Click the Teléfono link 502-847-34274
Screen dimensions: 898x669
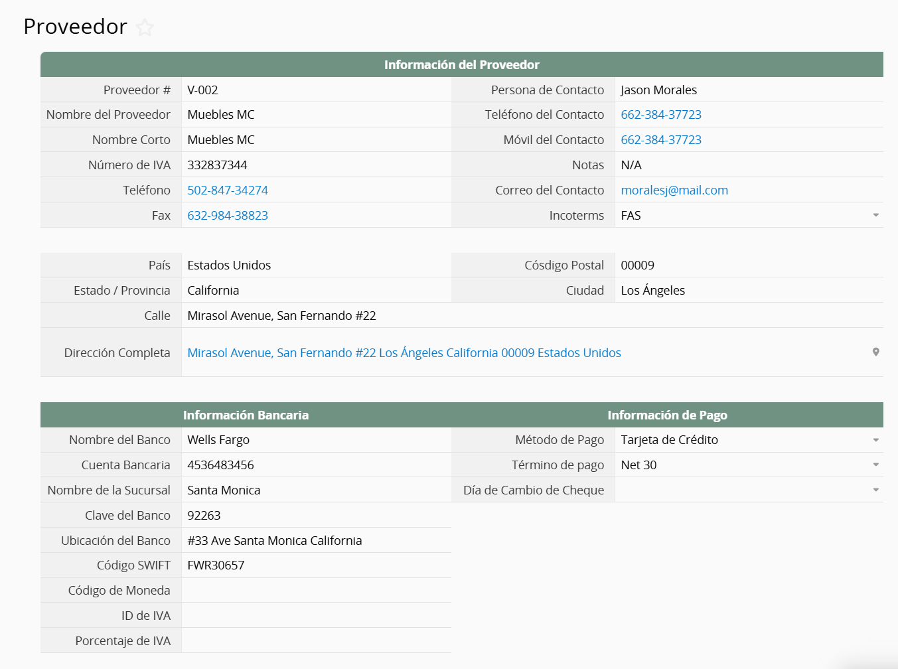point(227,190)
